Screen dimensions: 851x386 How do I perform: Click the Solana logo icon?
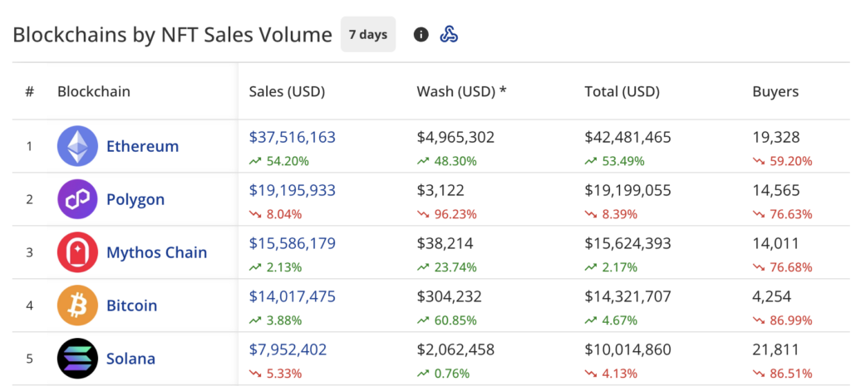point(77,359)
